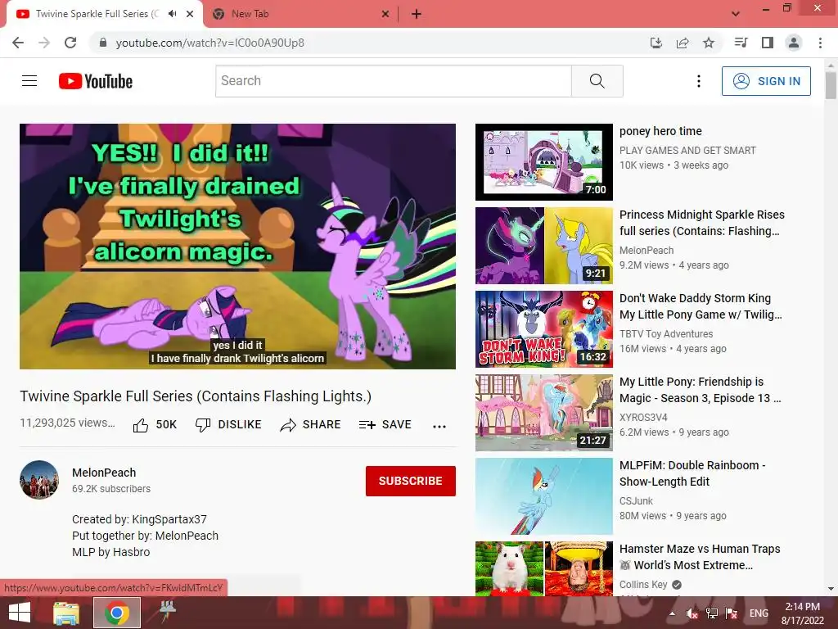Screen dimensions: 838x629
Task: Click the search magnifier button
Action: pyautogui.click(x=597, y=81)
